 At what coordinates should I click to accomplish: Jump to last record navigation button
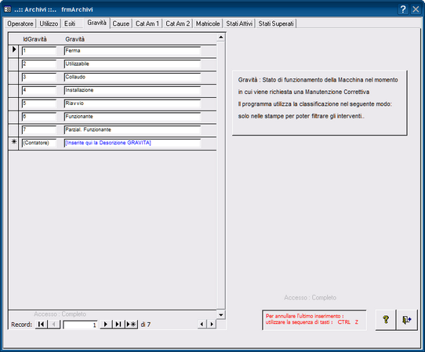click(x=118, y=324)
